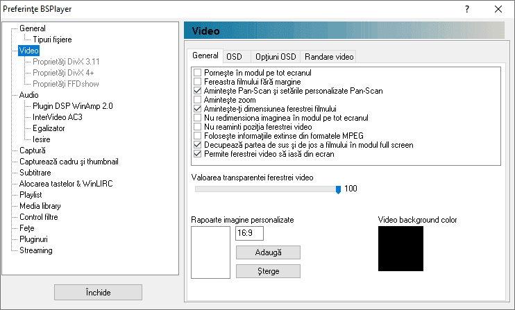
Task: Select Tipuri fişiere tree item
Action: (52, 40)
